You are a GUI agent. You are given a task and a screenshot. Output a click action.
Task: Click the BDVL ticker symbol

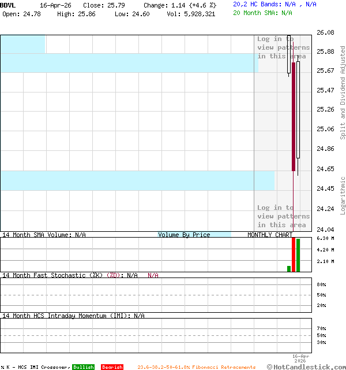[x=8, y=5]
